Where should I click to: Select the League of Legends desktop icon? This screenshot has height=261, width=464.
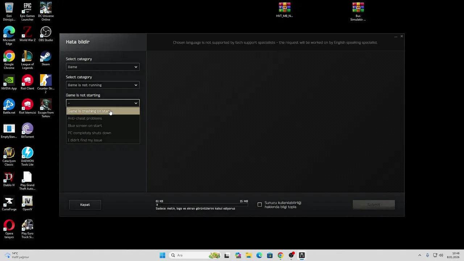tap(27, 60)
